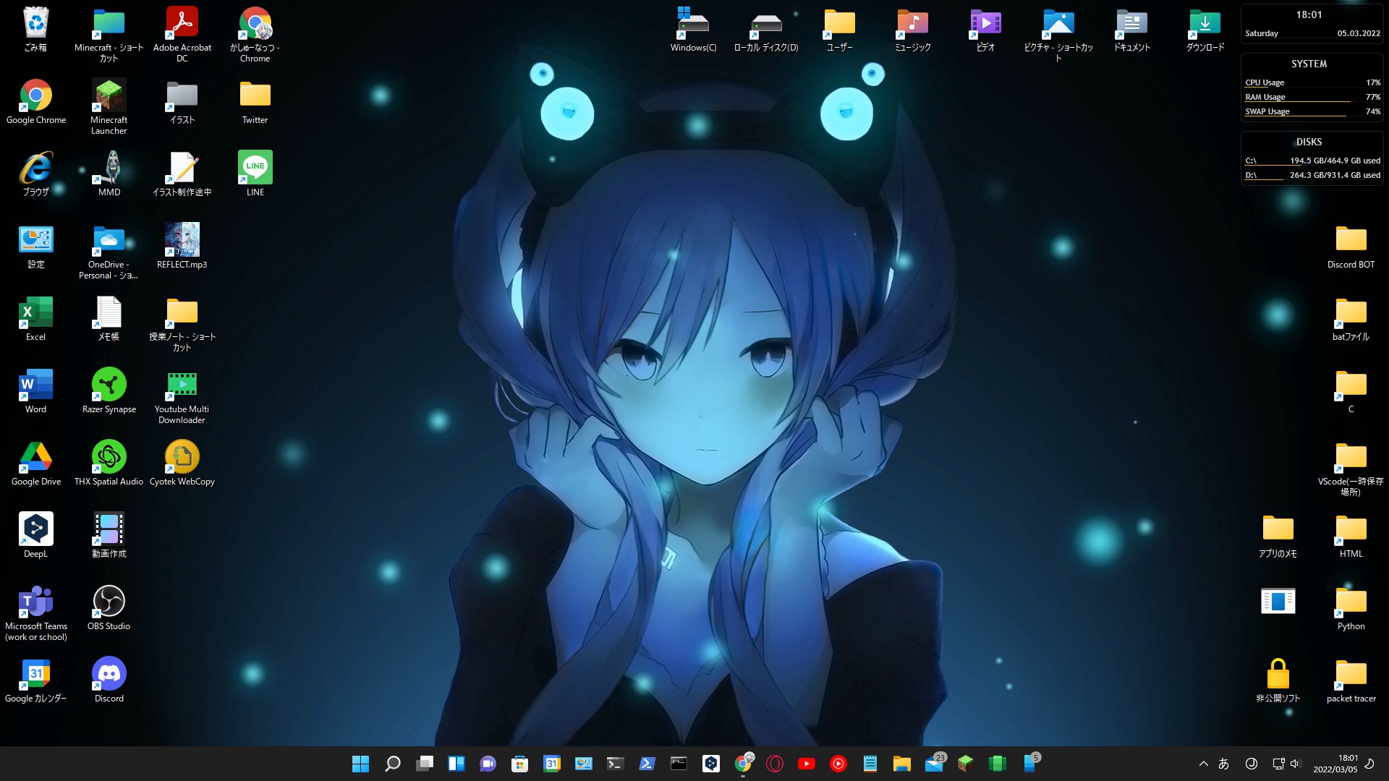Open the Youtube Multi Downloader shortcut
Screen dimensions: 1389x781
182,396
